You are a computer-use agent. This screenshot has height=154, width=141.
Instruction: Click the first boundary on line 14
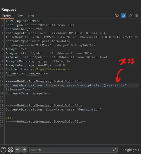point(44,81)
